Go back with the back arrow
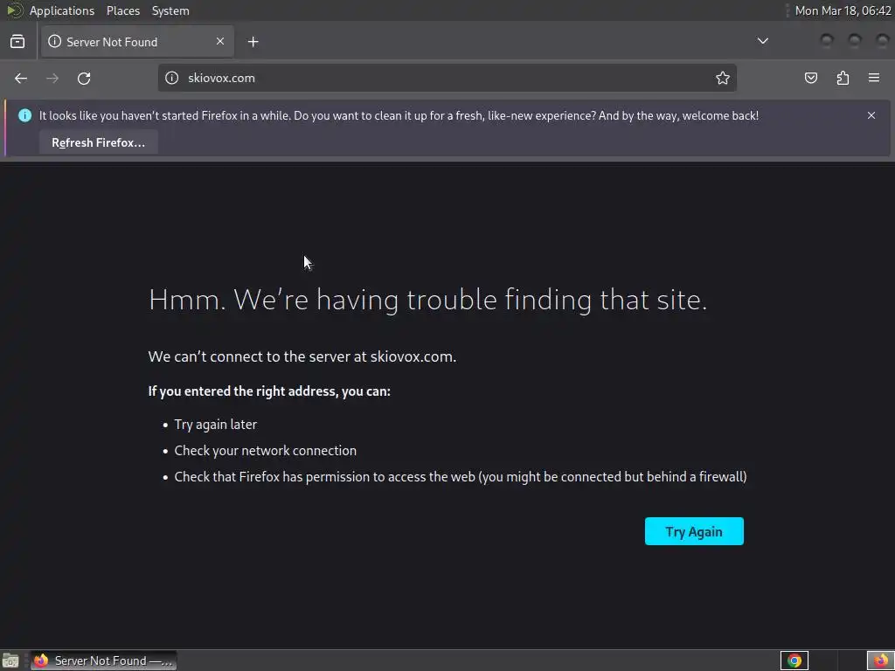The height and width of the screenshot is (671, 895). click(x=21, y=78)
